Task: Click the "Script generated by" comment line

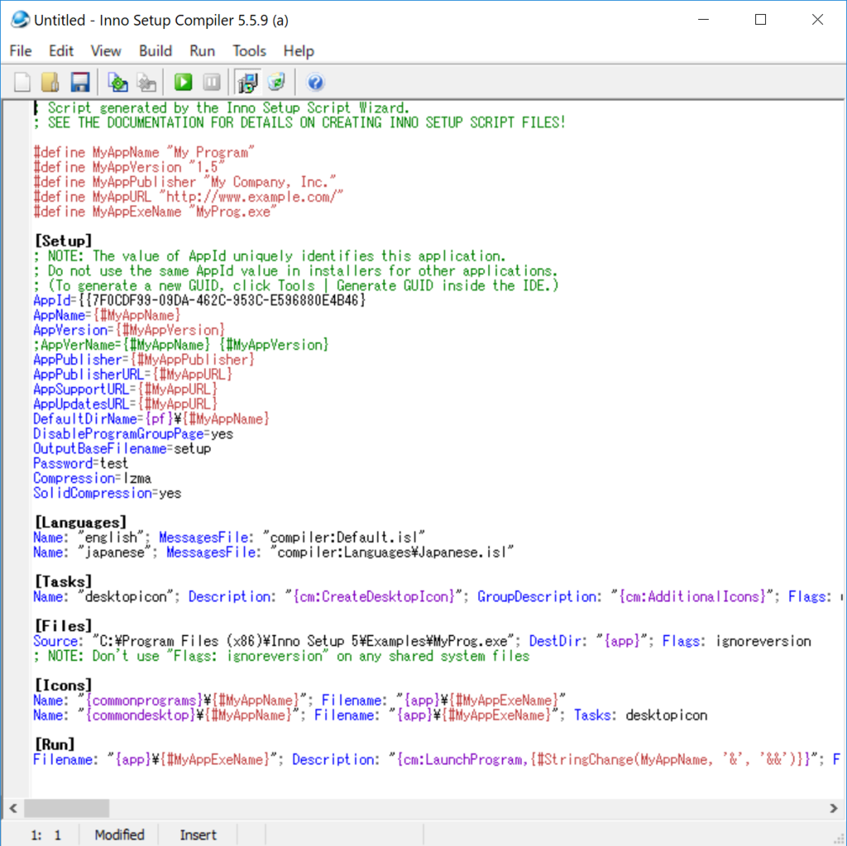Action: [222, 108]
